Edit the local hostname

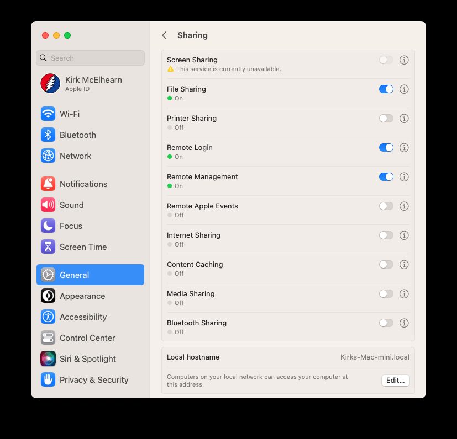point(395,380)
